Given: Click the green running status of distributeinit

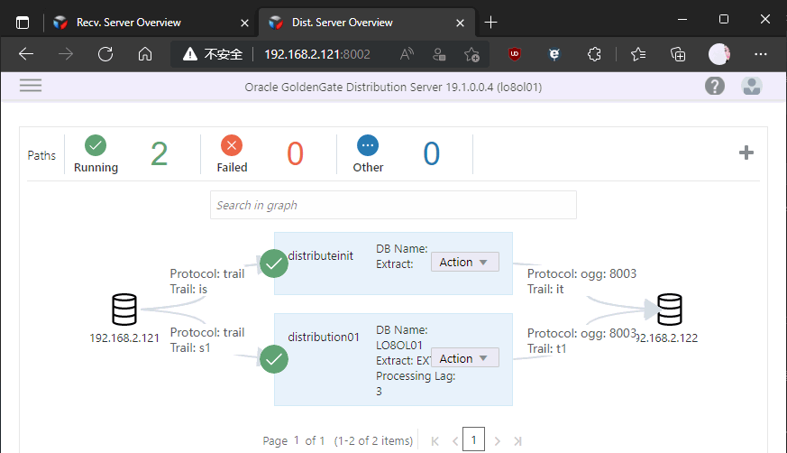Looking at the screenshot, I should click(274, 263).
